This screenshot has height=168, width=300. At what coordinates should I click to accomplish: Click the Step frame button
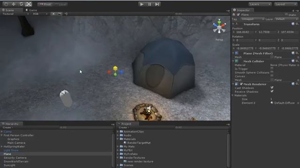pyautogui.click(x=157, y=4)
